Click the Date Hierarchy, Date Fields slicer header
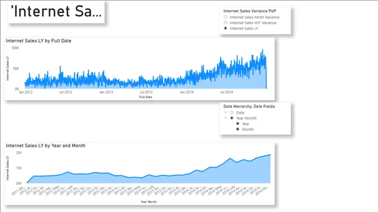Image resolution: width=378 pixels, height=212 pixels. coord(249,106)
